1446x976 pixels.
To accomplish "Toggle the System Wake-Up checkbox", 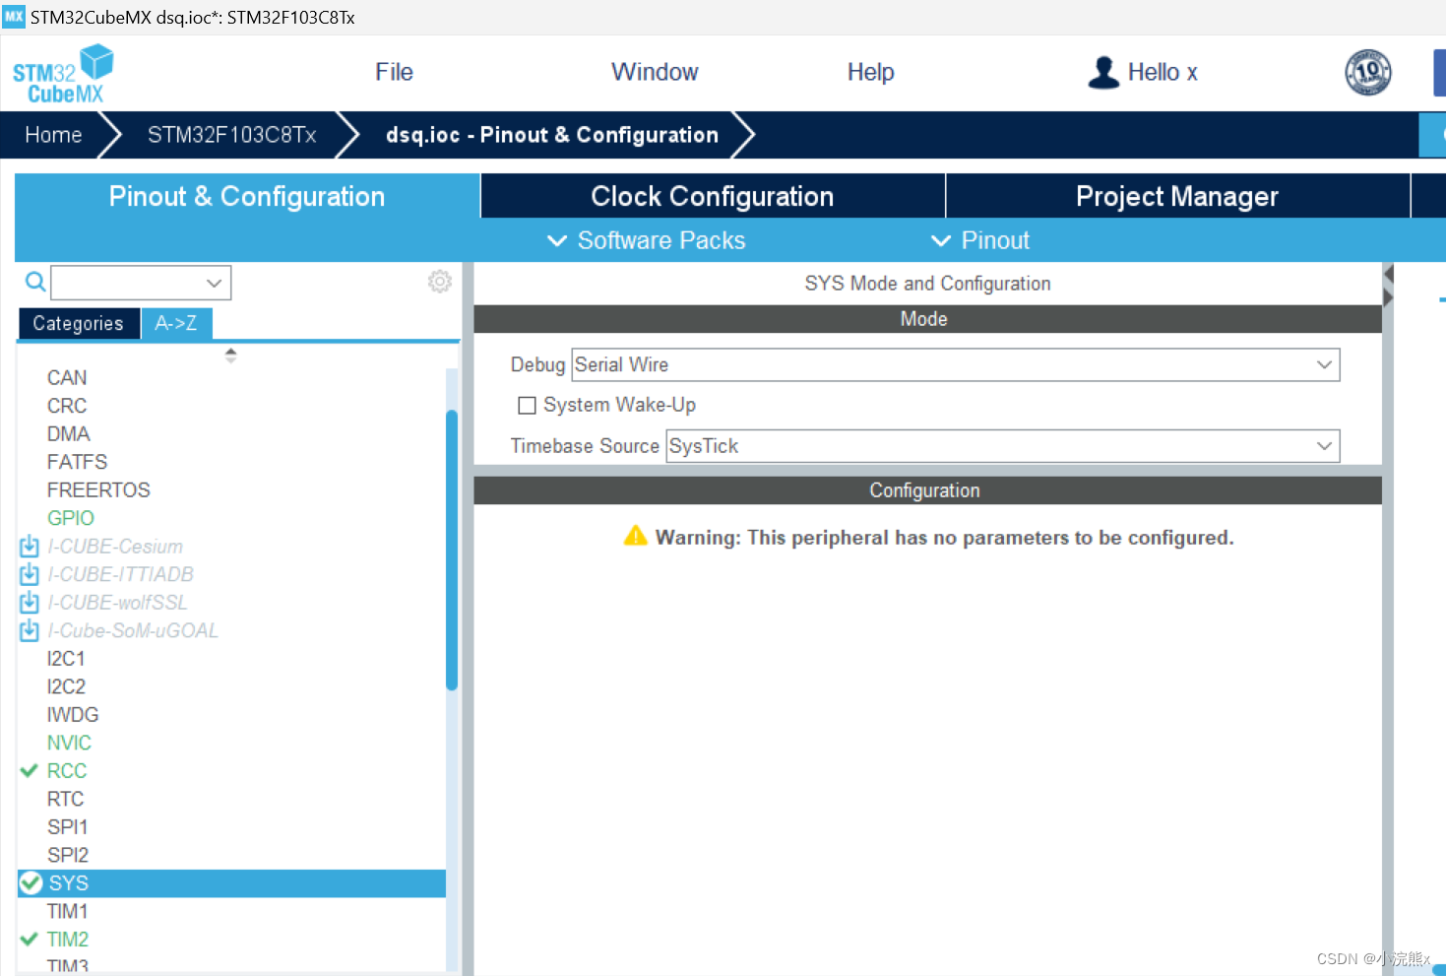I will tap(528, 406).
